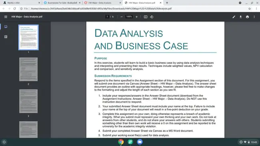Rotate the document counterclockwise
Viewport: 260px width, 146px height.
click(152, 17)
